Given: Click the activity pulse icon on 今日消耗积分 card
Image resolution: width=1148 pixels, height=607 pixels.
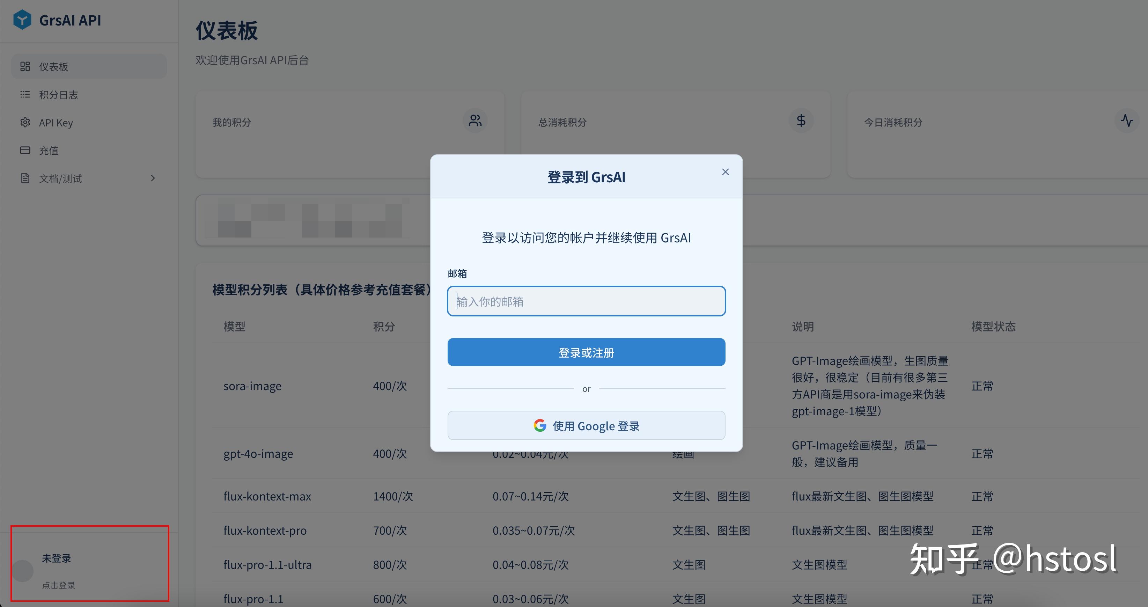Looking at the screenshot, I should (x=1127, y=121).
